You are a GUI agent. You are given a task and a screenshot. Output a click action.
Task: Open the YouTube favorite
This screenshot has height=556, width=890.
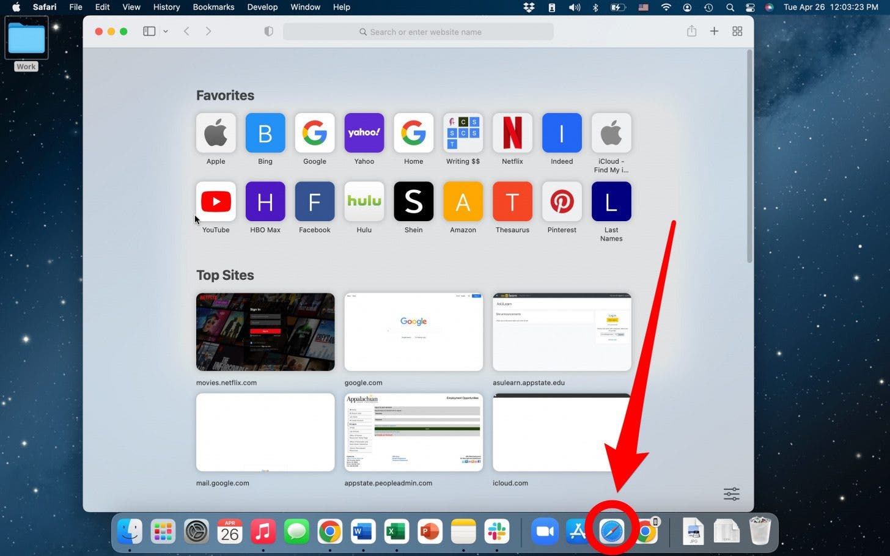216,201
